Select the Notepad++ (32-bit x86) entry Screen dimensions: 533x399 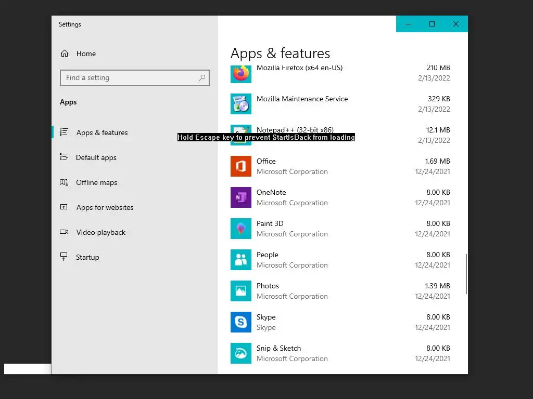tap(340, 135)
